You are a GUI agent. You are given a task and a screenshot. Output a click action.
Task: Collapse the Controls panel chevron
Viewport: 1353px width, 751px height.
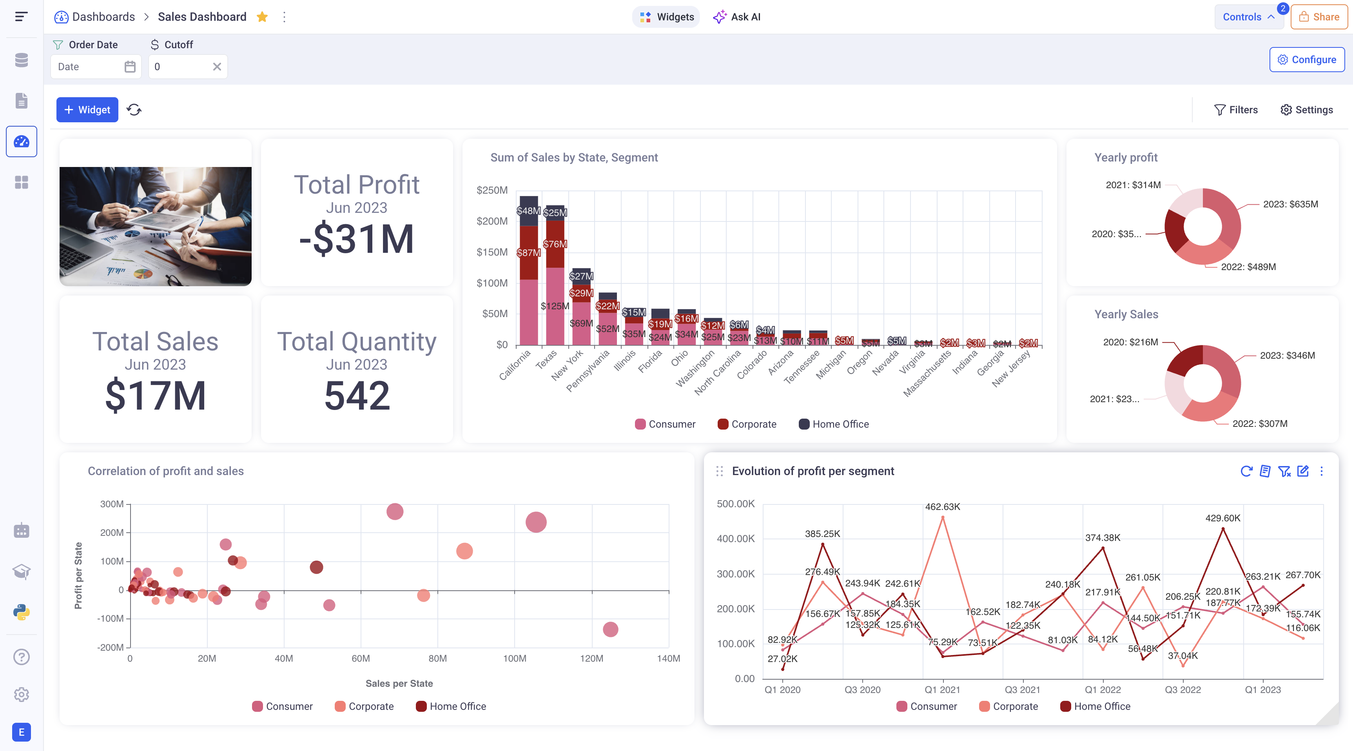(1271, 17)
